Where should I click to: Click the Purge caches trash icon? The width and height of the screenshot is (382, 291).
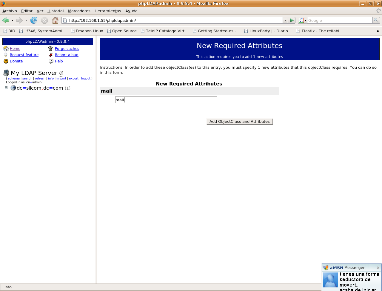[x=50, y=49]
